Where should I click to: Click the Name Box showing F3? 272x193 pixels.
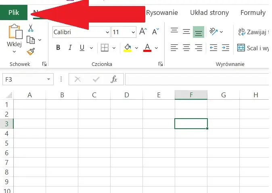(28, 79)
